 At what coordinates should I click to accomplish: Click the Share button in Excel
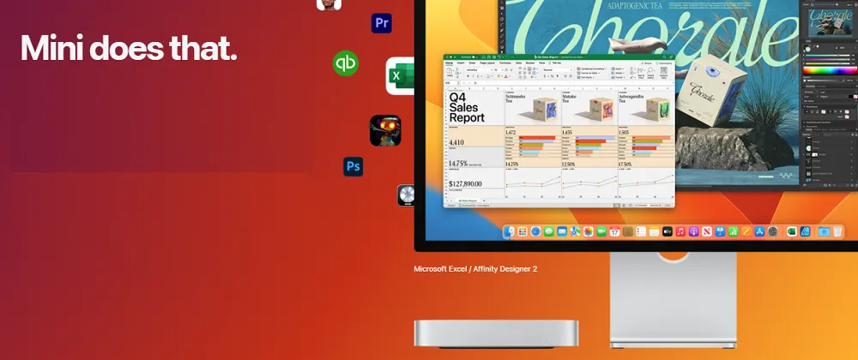click(647, 63)
